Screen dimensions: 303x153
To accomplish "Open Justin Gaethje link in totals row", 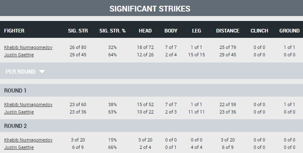I will tap(19, 55).
